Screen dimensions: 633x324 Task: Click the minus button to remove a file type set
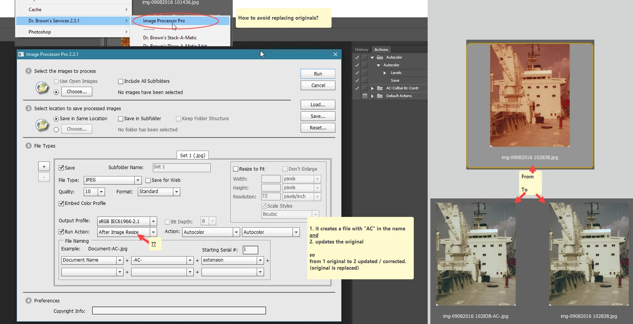click(x=44, y=177)
